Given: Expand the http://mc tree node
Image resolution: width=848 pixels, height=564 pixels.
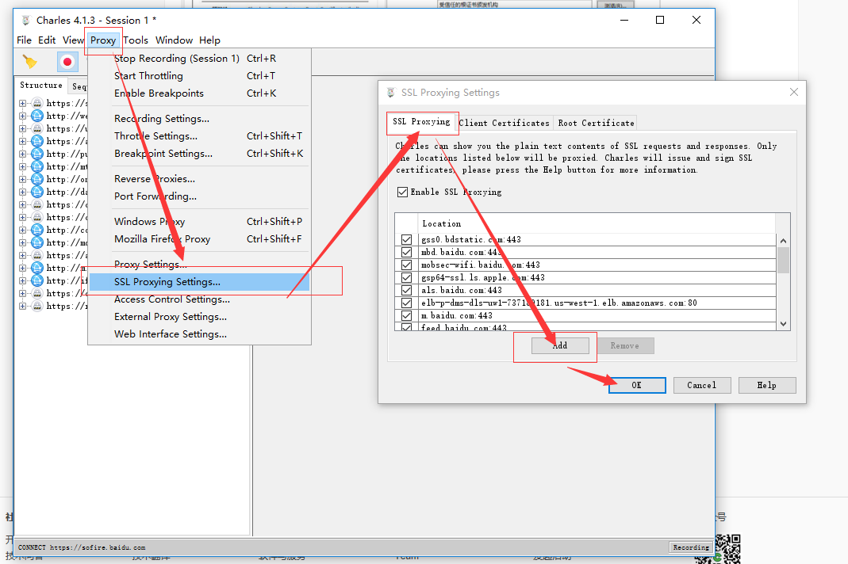Looking at the screenshot, I should (x=22, y=242).
